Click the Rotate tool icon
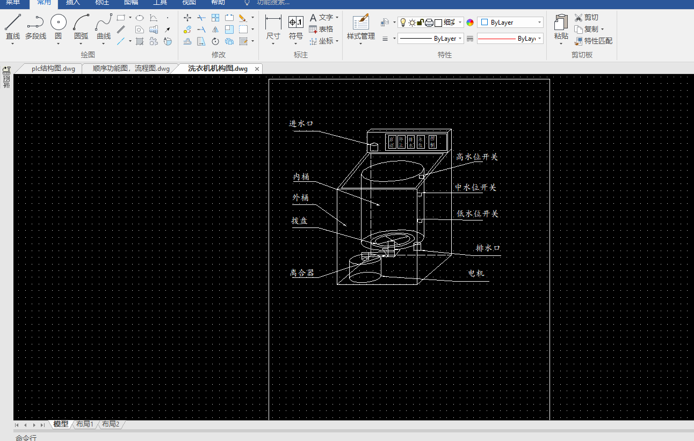The height and width of the screenshot is (441, 694). coord(215,41)
